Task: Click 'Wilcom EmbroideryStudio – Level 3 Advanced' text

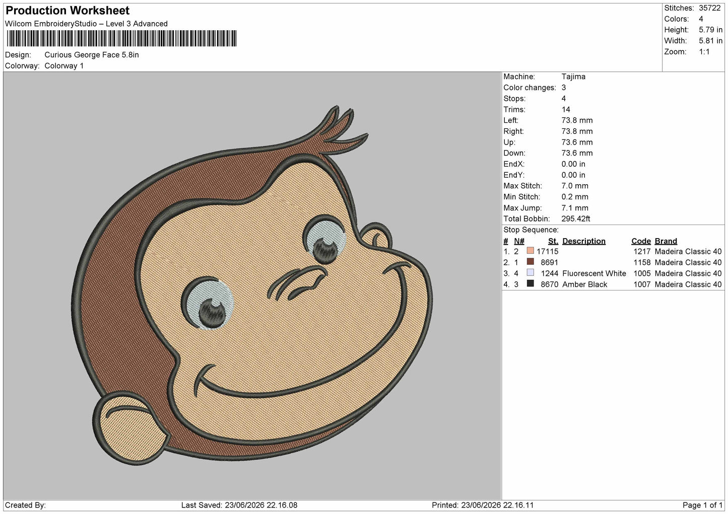Action: pyautogui.click(x=86, y=24)
